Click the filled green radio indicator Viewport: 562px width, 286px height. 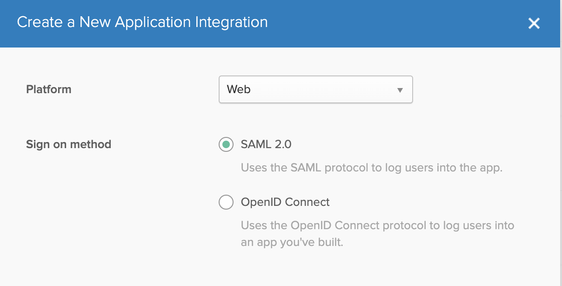pos(226,144)
